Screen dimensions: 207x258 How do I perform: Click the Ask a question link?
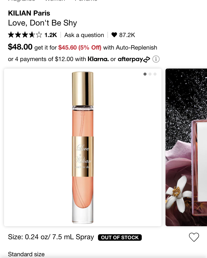(x=84, y=35)
